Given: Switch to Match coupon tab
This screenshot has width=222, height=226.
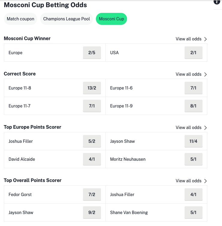Looking at the screenshot, I should point(20,19).
